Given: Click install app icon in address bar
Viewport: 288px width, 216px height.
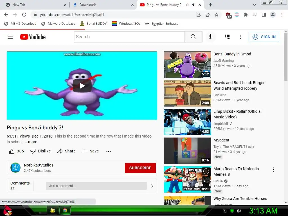Looking at the screenshot, I should (x=199, y=15).
